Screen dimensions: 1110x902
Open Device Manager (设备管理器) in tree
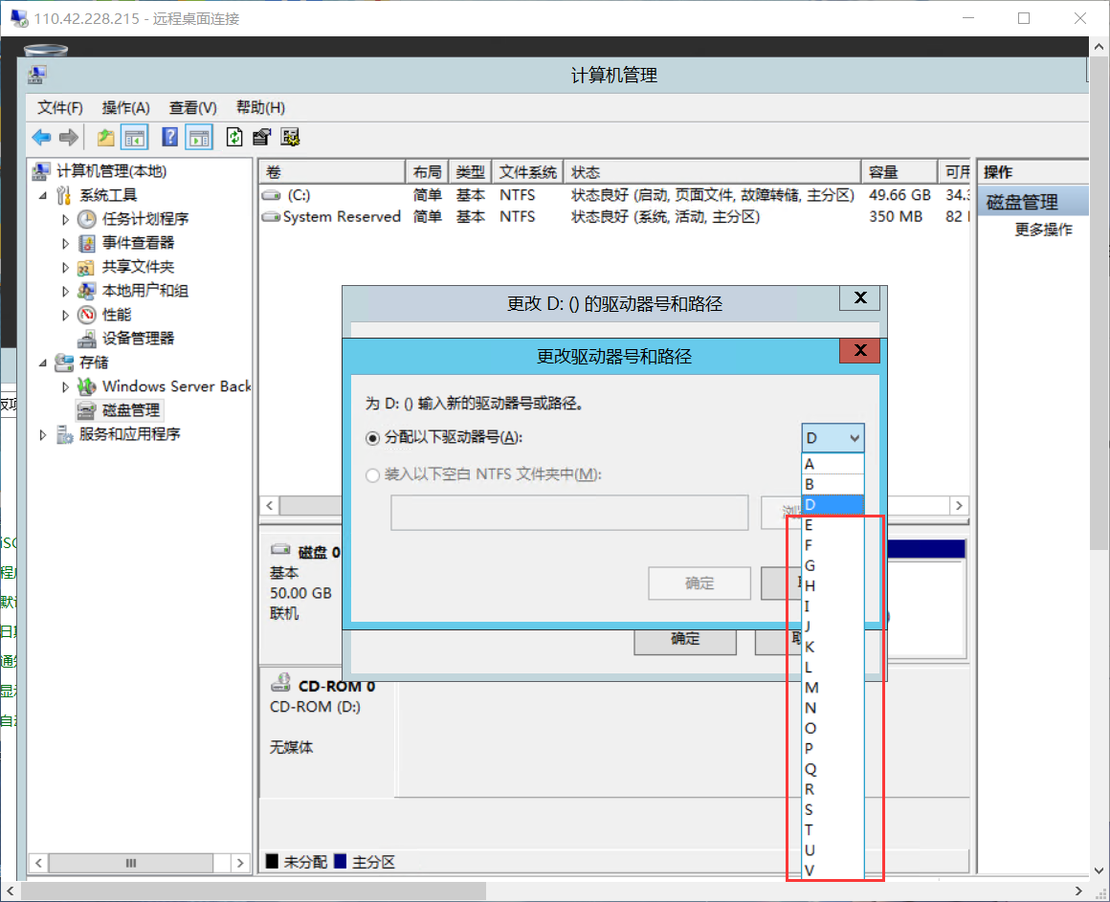(138, 339)
